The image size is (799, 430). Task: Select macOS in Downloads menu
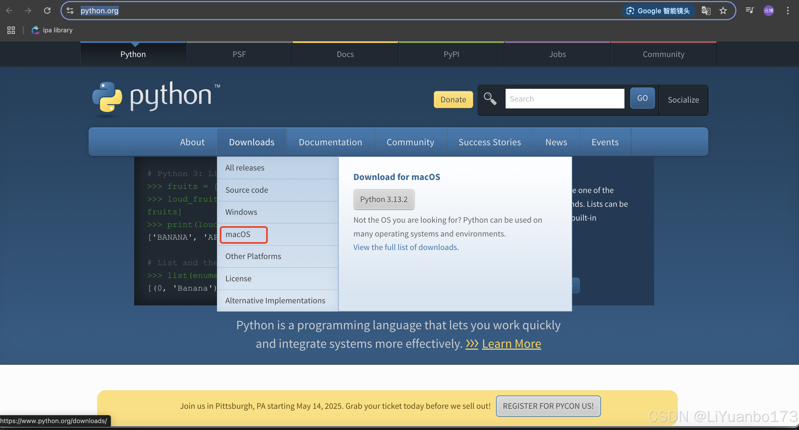(277, 234)
